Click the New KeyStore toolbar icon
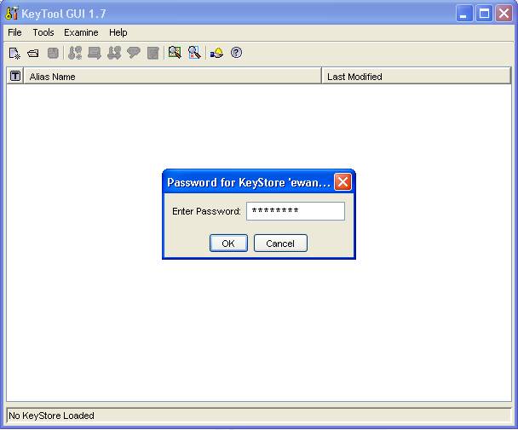518x430 pixels. click(x=14, y=53)
